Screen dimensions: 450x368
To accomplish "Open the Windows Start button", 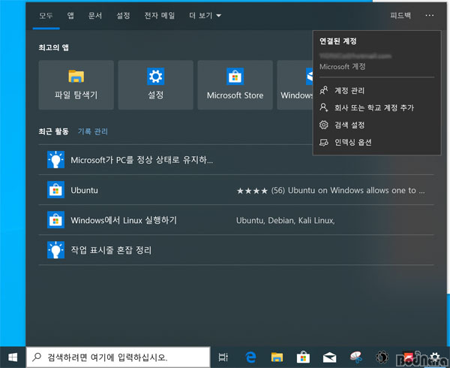I will click(x=13, y=357).
